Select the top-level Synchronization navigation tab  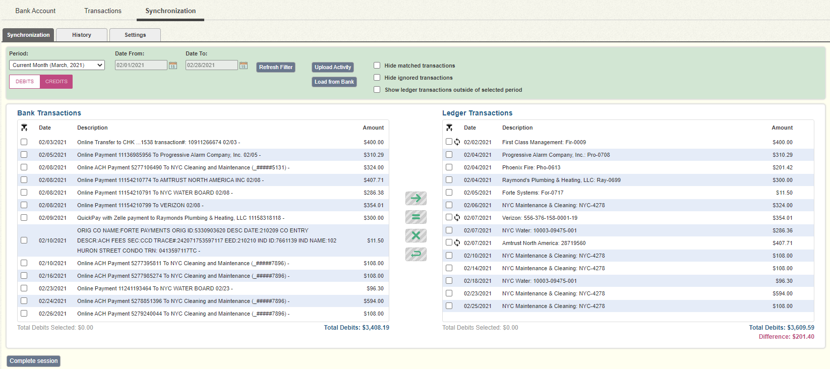[170, 11]
